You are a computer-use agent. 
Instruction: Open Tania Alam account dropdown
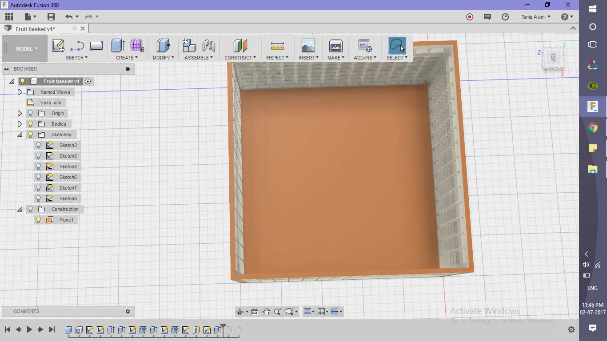click(536, 17)
